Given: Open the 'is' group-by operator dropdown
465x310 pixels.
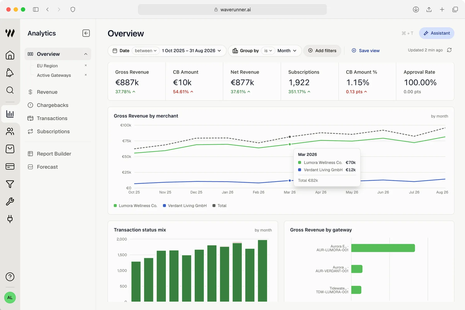Looking at the screenshot, I should pos(268,51).
